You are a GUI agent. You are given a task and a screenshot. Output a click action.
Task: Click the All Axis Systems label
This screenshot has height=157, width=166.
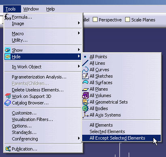pos(105,115)
